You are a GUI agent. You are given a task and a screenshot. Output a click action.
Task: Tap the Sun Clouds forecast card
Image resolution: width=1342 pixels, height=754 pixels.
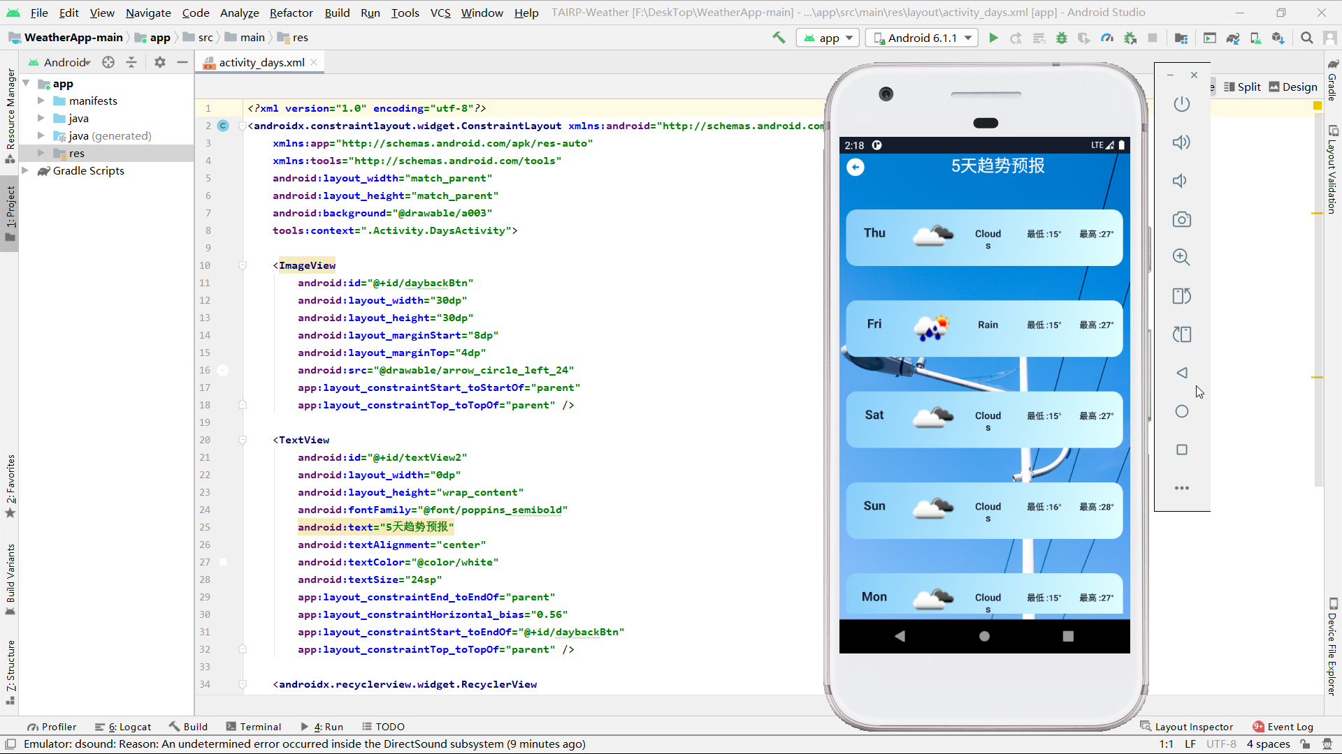coord(984,510)
